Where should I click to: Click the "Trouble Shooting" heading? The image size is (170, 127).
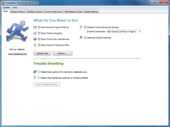(x=48, y=63)
